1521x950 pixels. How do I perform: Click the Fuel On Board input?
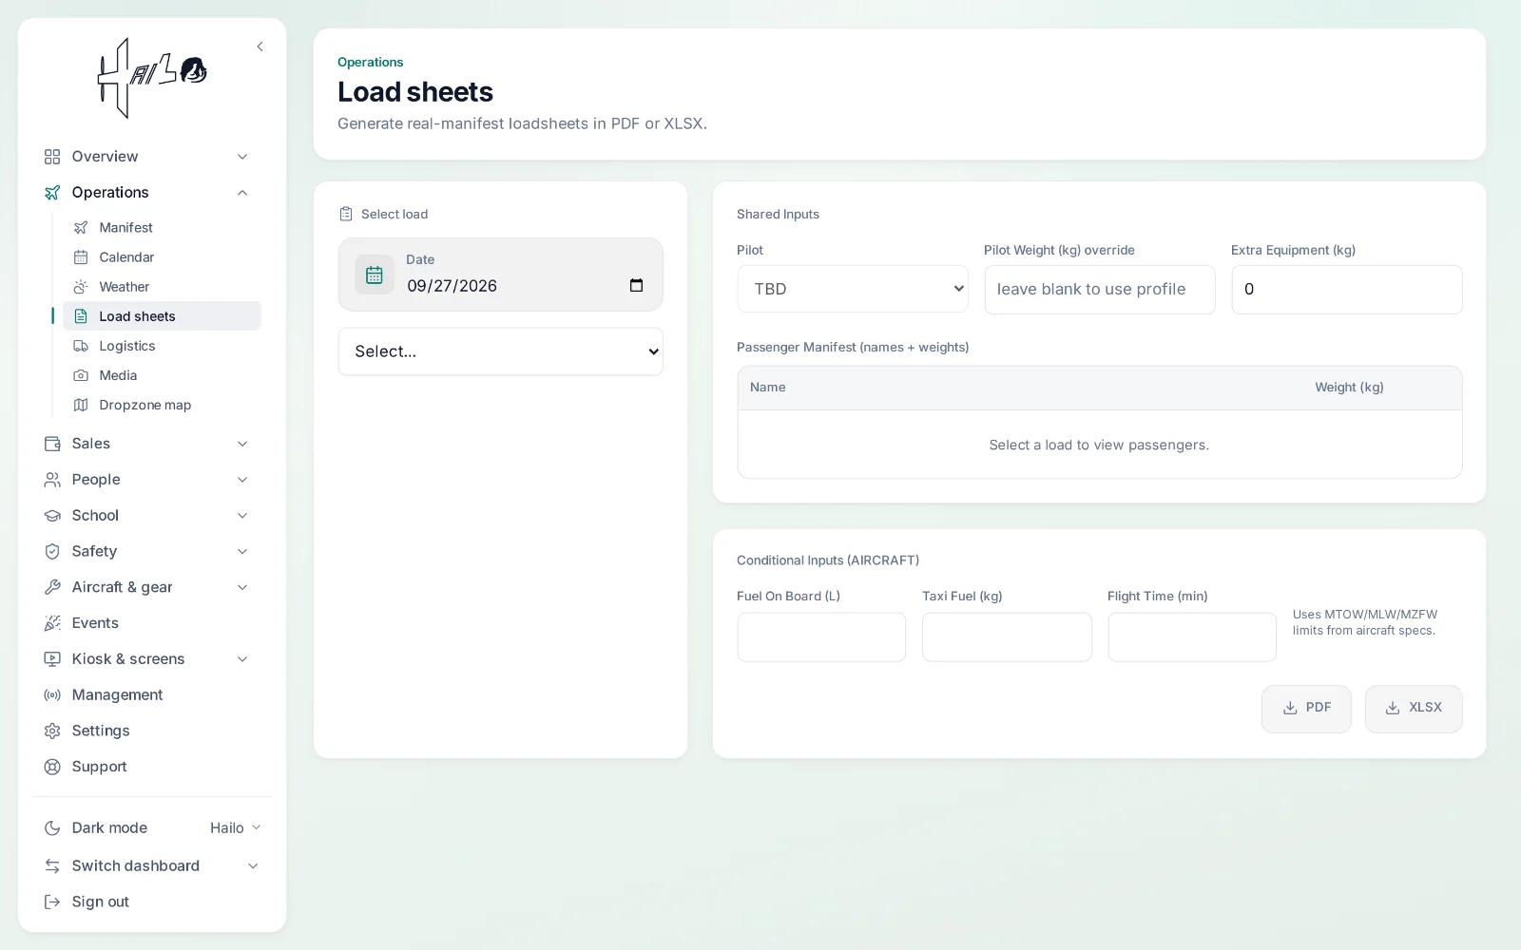click(821, 637)
